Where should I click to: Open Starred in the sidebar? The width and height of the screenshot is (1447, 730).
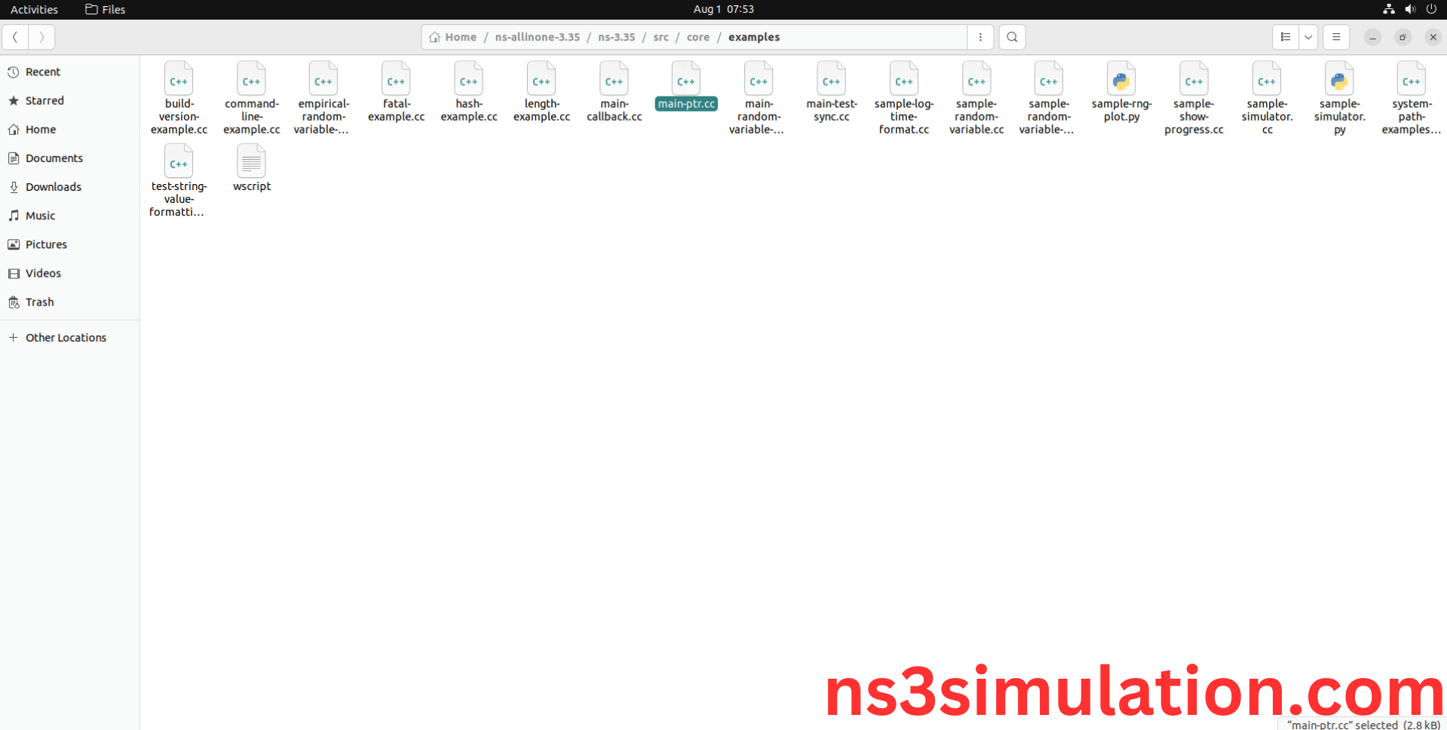point(44,100)
